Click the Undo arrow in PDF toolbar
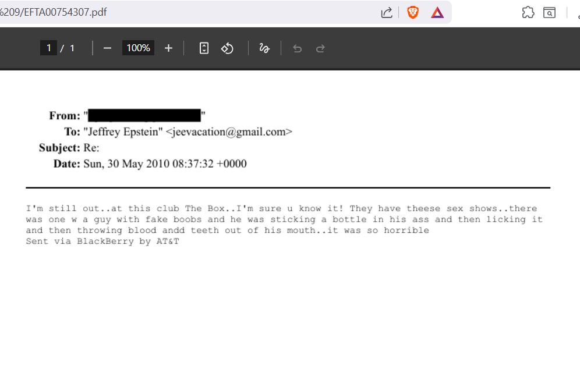The height and width of the screenshot is (369, 580). tap(297, 48)
